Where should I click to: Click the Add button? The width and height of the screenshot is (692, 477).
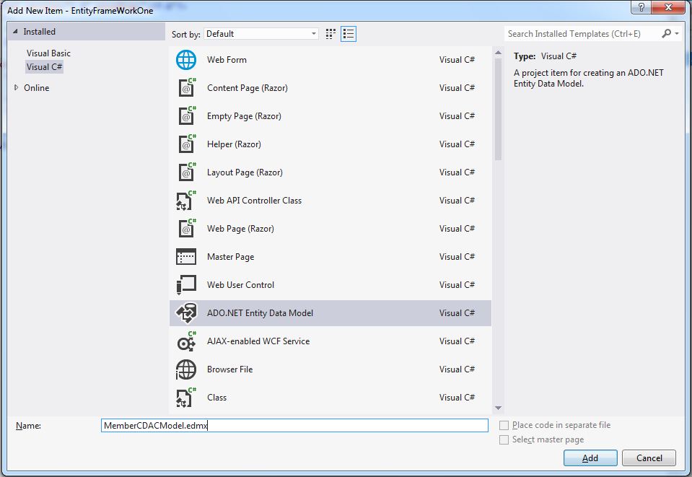tap(590, 458)
